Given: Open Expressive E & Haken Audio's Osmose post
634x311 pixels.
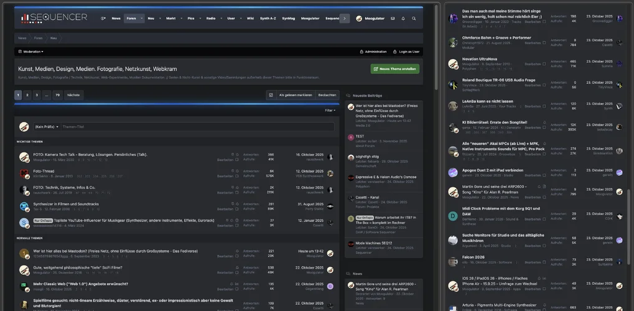Looking at the screenshot, I should (x=386, y=177).
